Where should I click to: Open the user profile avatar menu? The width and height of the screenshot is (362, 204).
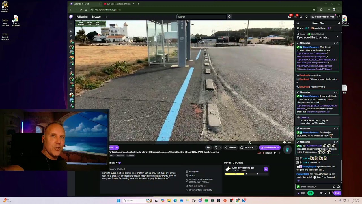(x=339, y=17)
